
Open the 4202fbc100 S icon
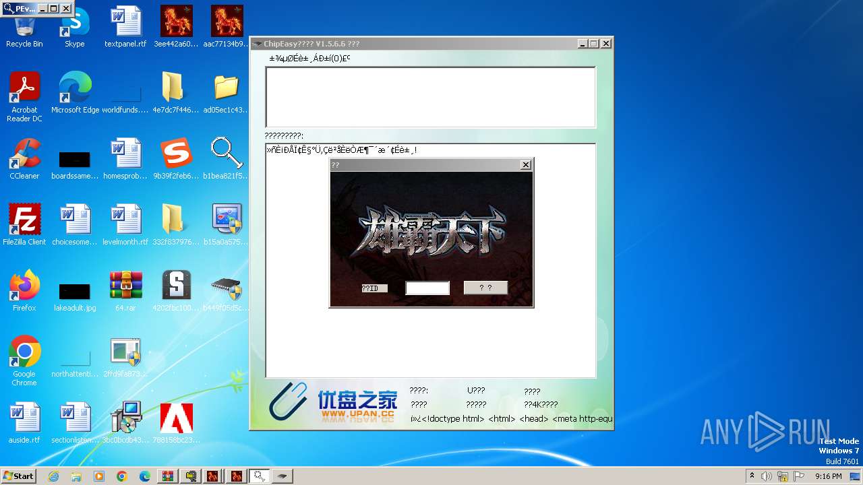[x=176, y=291]
